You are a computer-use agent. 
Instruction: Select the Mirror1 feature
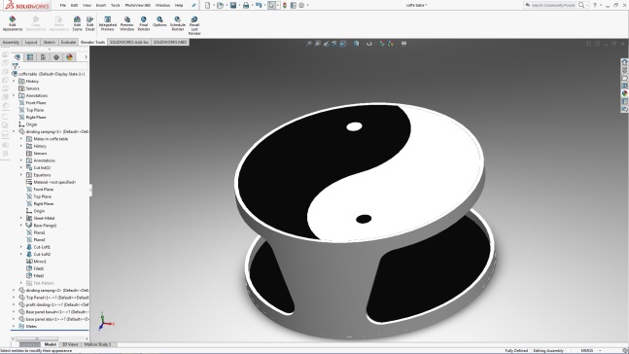(40, 262)
